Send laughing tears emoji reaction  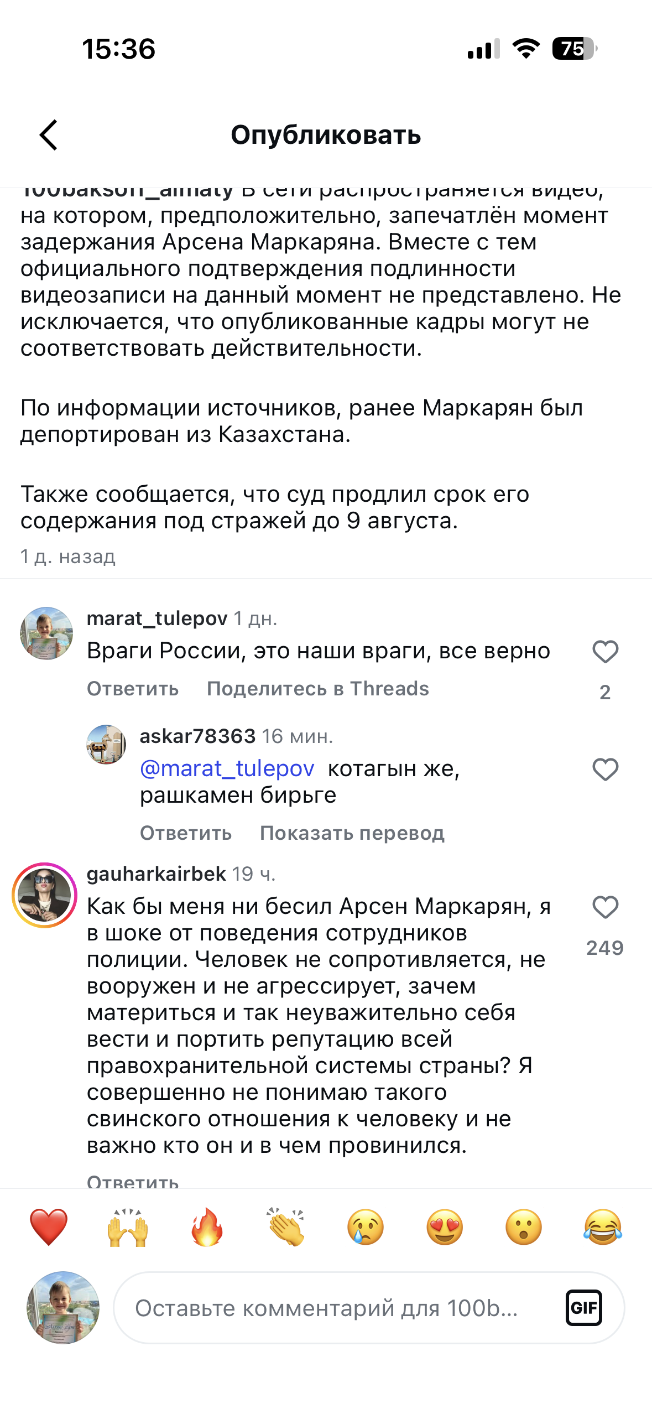coord(602,1227)
